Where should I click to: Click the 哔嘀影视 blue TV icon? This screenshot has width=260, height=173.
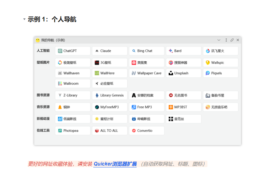click(x=134, y=119)
